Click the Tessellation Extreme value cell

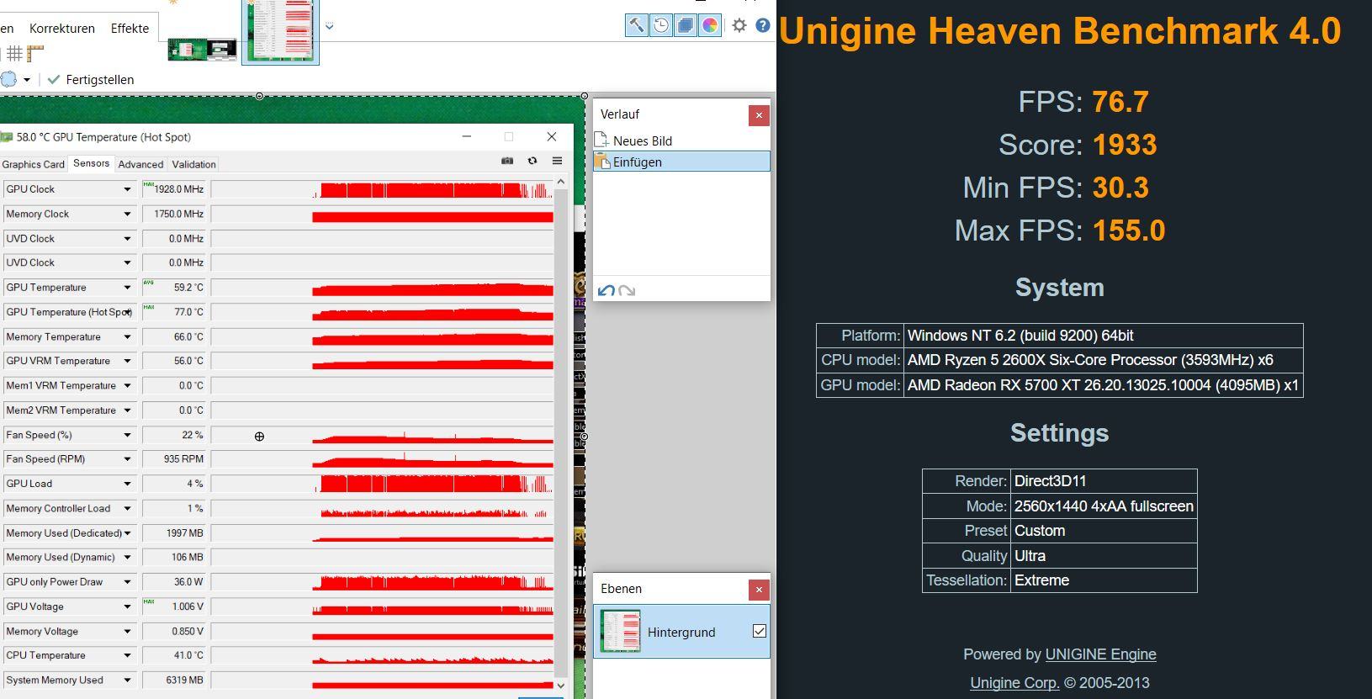[x=1104, y=580]
